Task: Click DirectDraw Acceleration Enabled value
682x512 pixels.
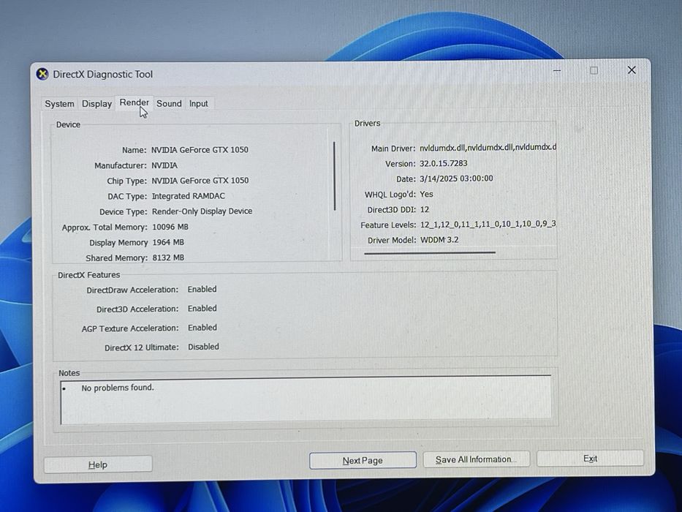Action: [x=202, y=289]
